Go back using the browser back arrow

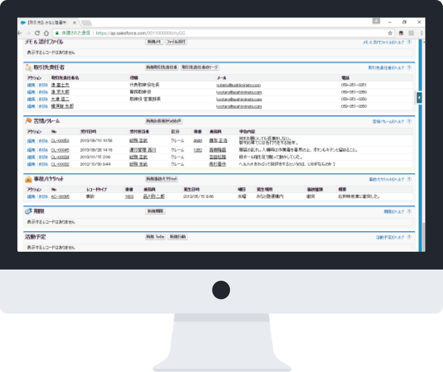pyautogui.click(x=20, y=33)
